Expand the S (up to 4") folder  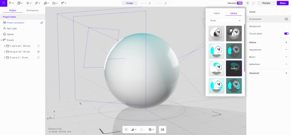click(x=5, y=58)
